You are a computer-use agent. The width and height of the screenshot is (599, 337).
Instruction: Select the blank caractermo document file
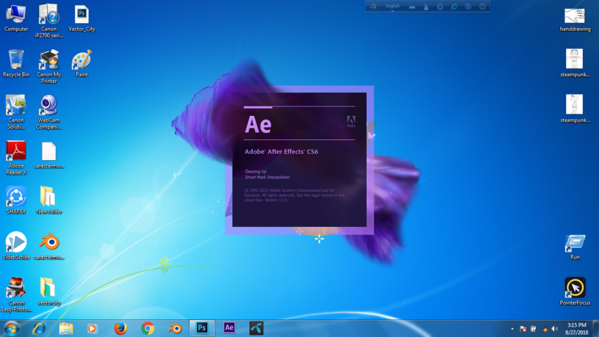49,154
